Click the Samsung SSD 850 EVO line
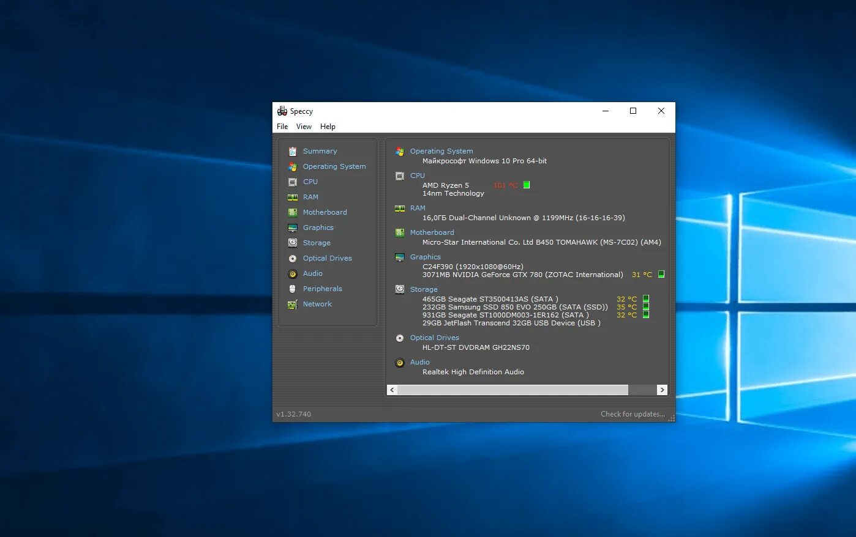Viewport: 856px width, 537px height. (515, 307)
